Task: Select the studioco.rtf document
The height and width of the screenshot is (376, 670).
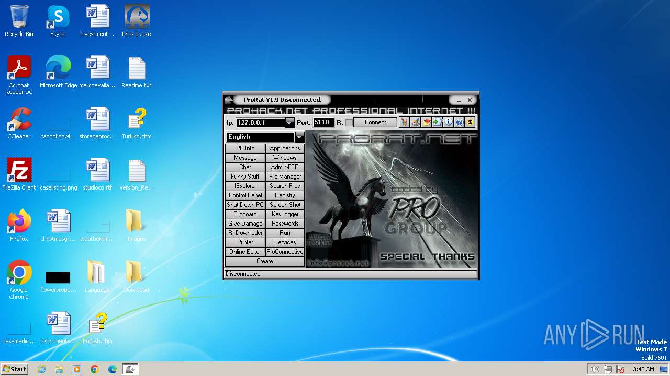Action: coord(97,174)
